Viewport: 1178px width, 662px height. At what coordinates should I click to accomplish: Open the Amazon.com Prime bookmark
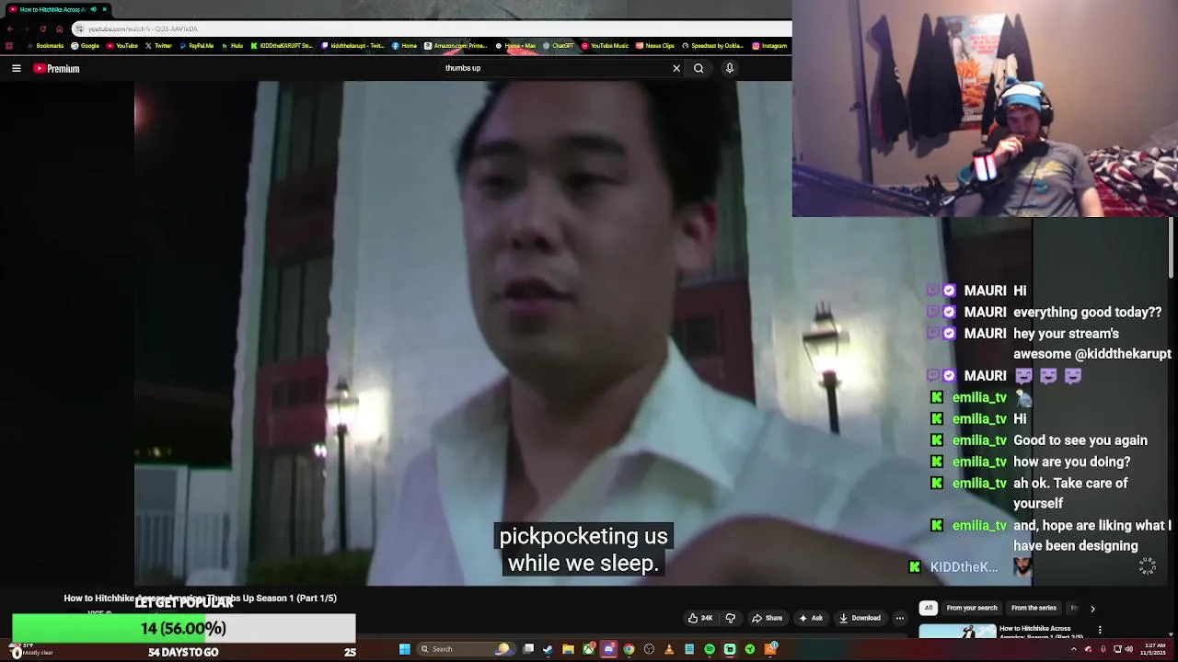pyautogui.click(x=456, y=46)
